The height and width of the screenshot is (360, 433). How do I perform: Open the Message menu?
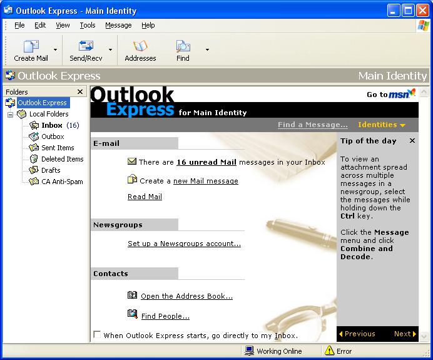[x=118, y=25]
